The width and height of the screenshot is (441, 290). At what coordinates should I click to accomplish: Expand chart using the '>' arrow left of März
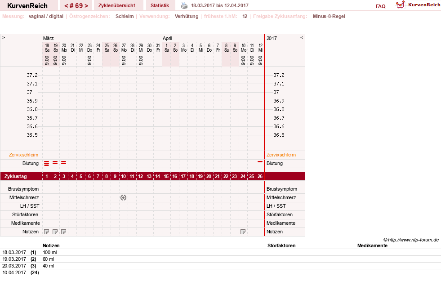click(4, 38)
